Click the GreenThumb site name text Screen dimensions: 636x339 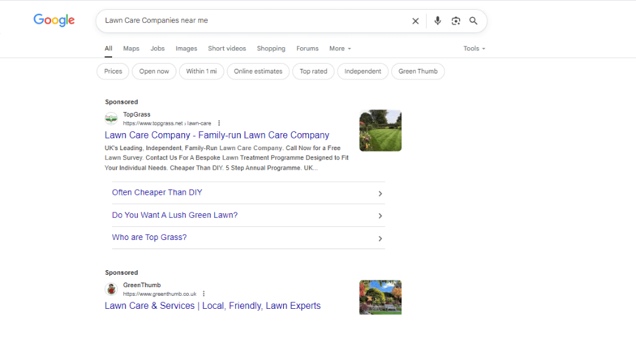[x=142, y=285]
